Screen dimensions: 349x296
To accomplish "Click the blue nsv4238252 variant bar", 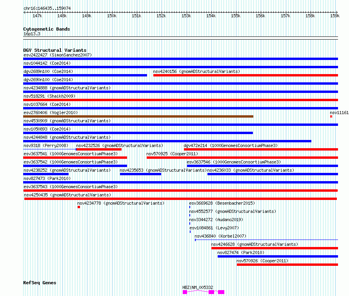I will [46, 174].
